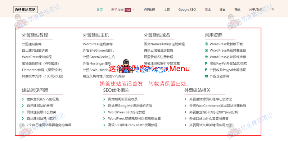Click the 常用资源 column heading
The width and height of the screenshot is (288, 141).
[x=213, y=35]
